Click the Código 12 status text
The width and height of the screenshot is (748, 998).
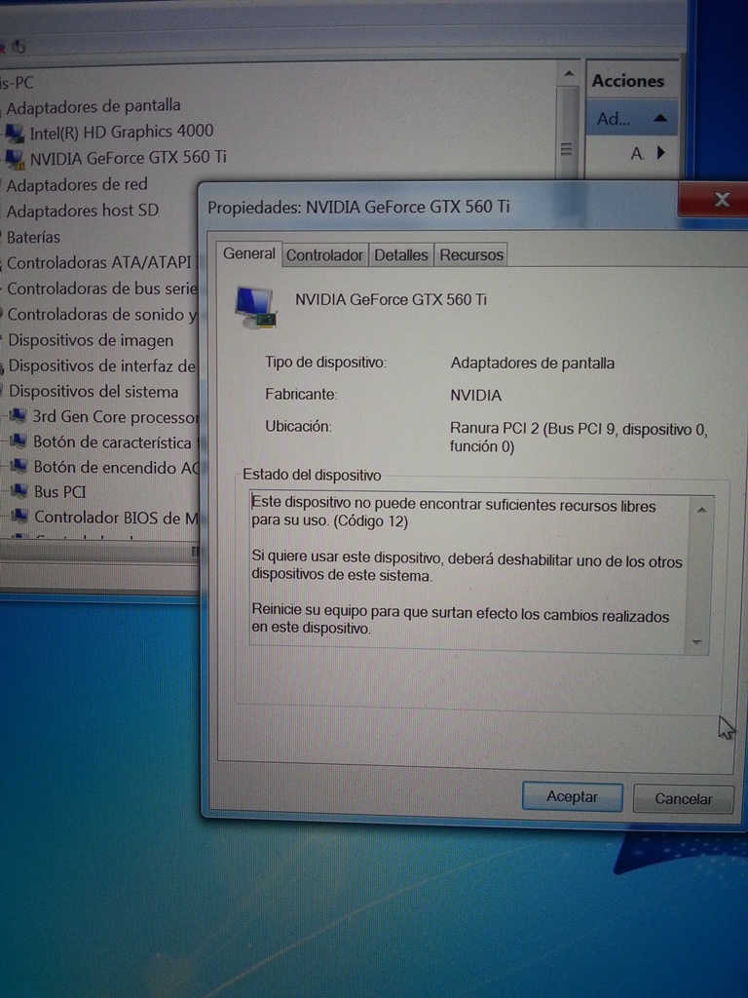[x=370, y=522]
